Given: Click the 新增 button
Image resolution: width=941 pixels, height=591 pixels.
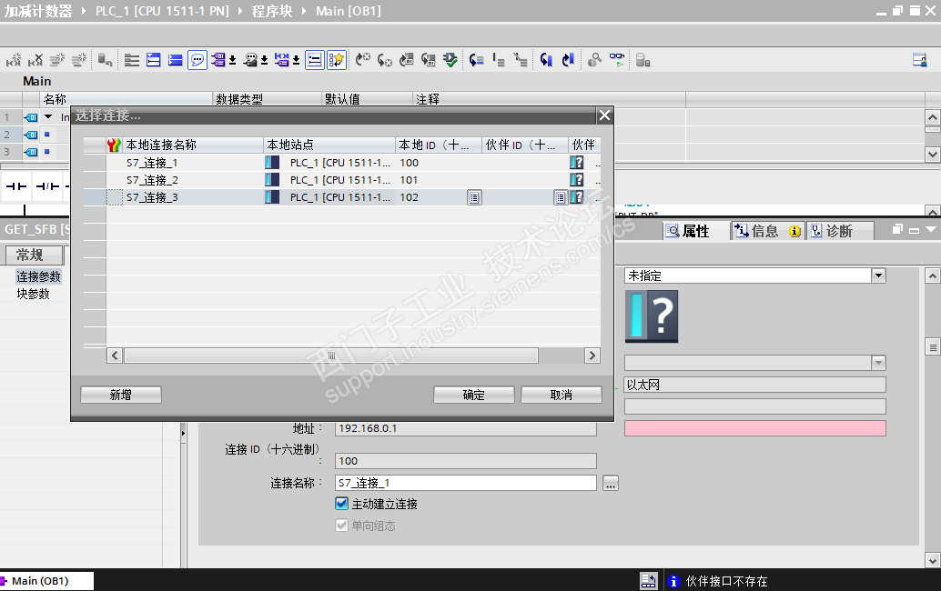Looking at the screenshot, I should tap(121, 395).
